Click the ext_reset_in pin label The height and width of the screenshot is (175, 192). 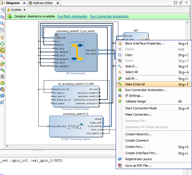[59, 93]
